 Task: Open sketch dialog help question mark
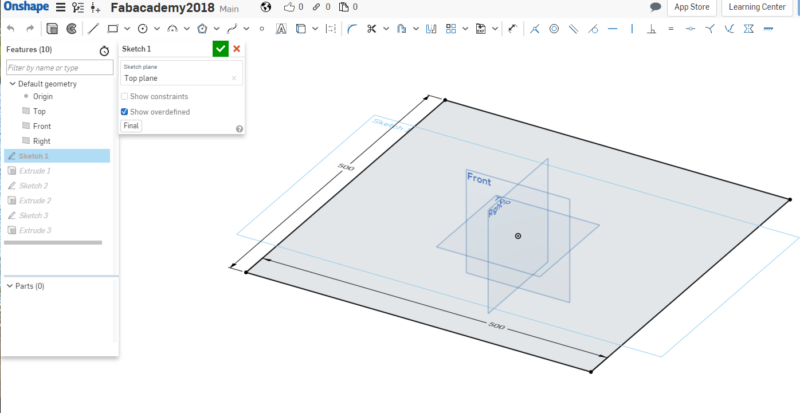240,129
